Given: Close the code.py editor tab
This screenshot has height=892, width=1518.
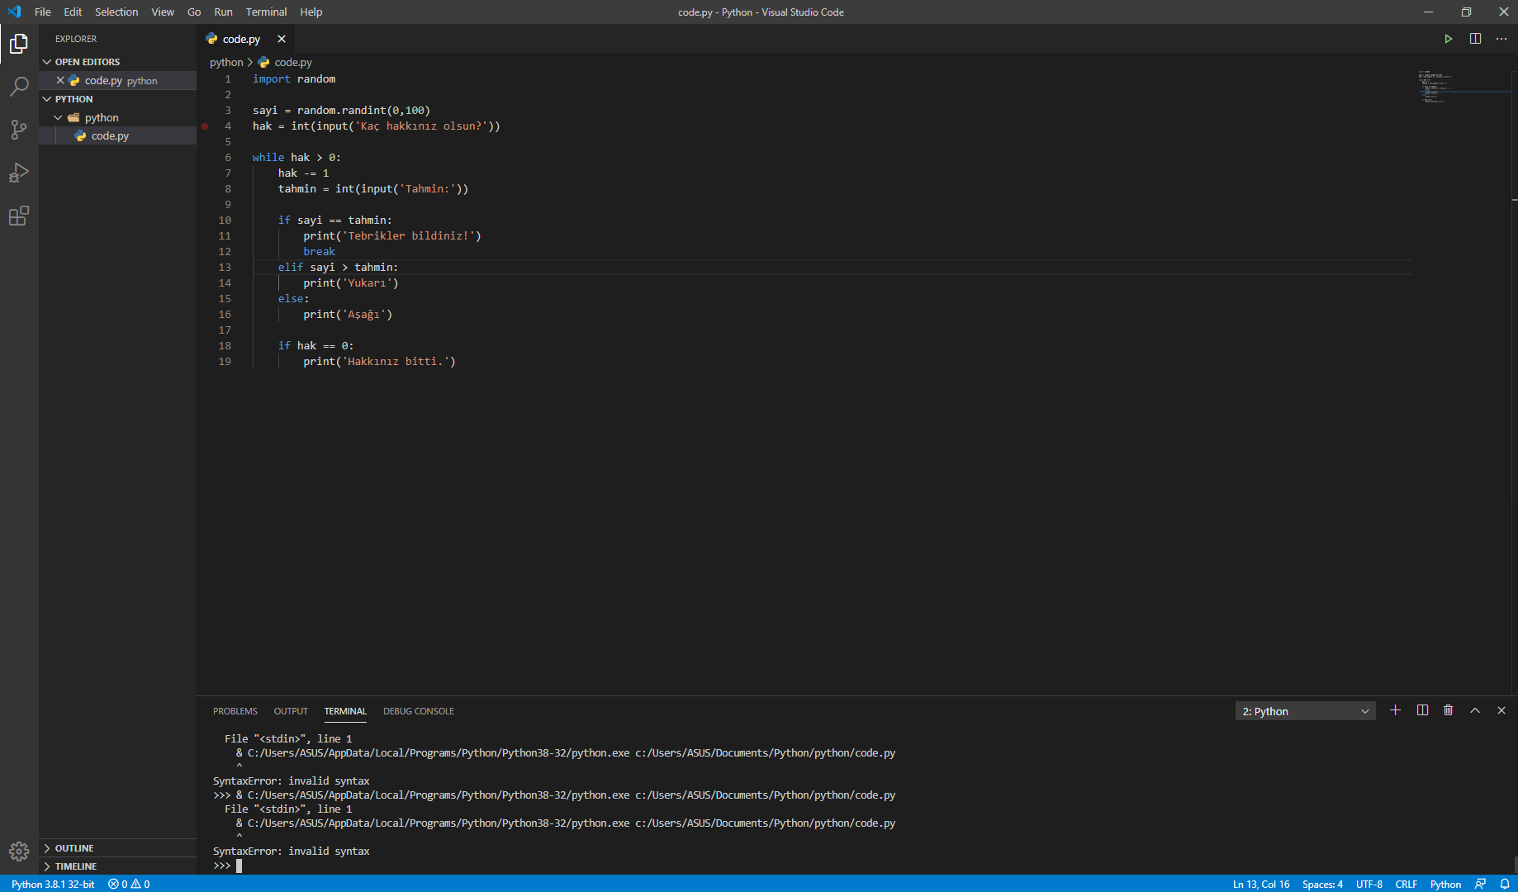Looking at the screenshot, I should [x=282, y=39].
